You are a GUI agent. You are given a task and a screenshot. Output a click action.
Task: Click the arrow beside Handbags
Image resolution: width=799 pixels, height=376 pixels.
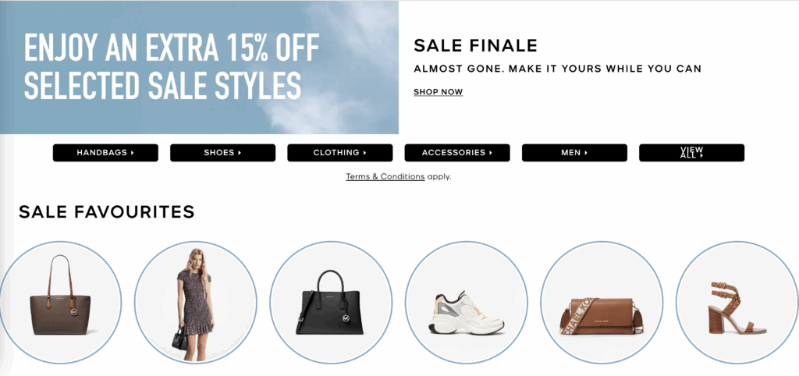pos(133,153)
